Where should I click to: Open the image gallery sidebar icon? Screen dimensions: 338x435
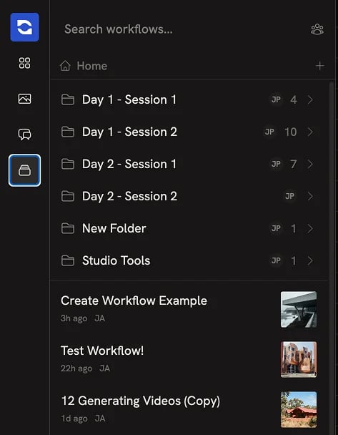pos(25,99)
